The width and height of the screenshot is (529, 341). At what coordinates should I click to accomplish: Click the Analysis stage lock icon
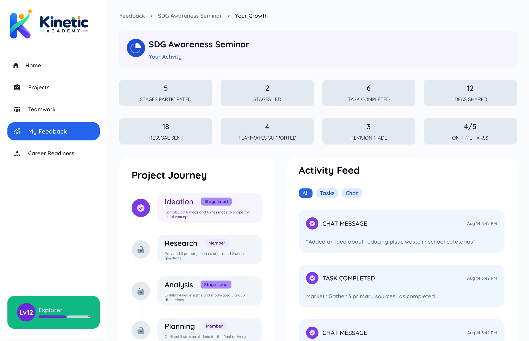point(141,291)
